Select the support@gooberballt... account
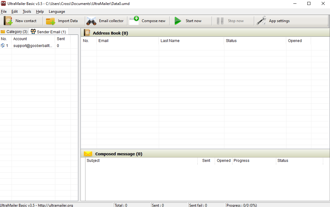 (x=33, y=46)
